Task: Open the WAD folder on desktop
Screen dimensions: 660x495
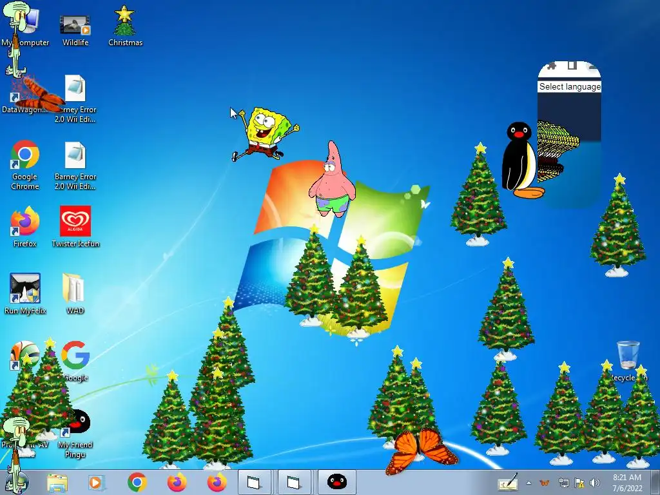Action: click(75, 294)
